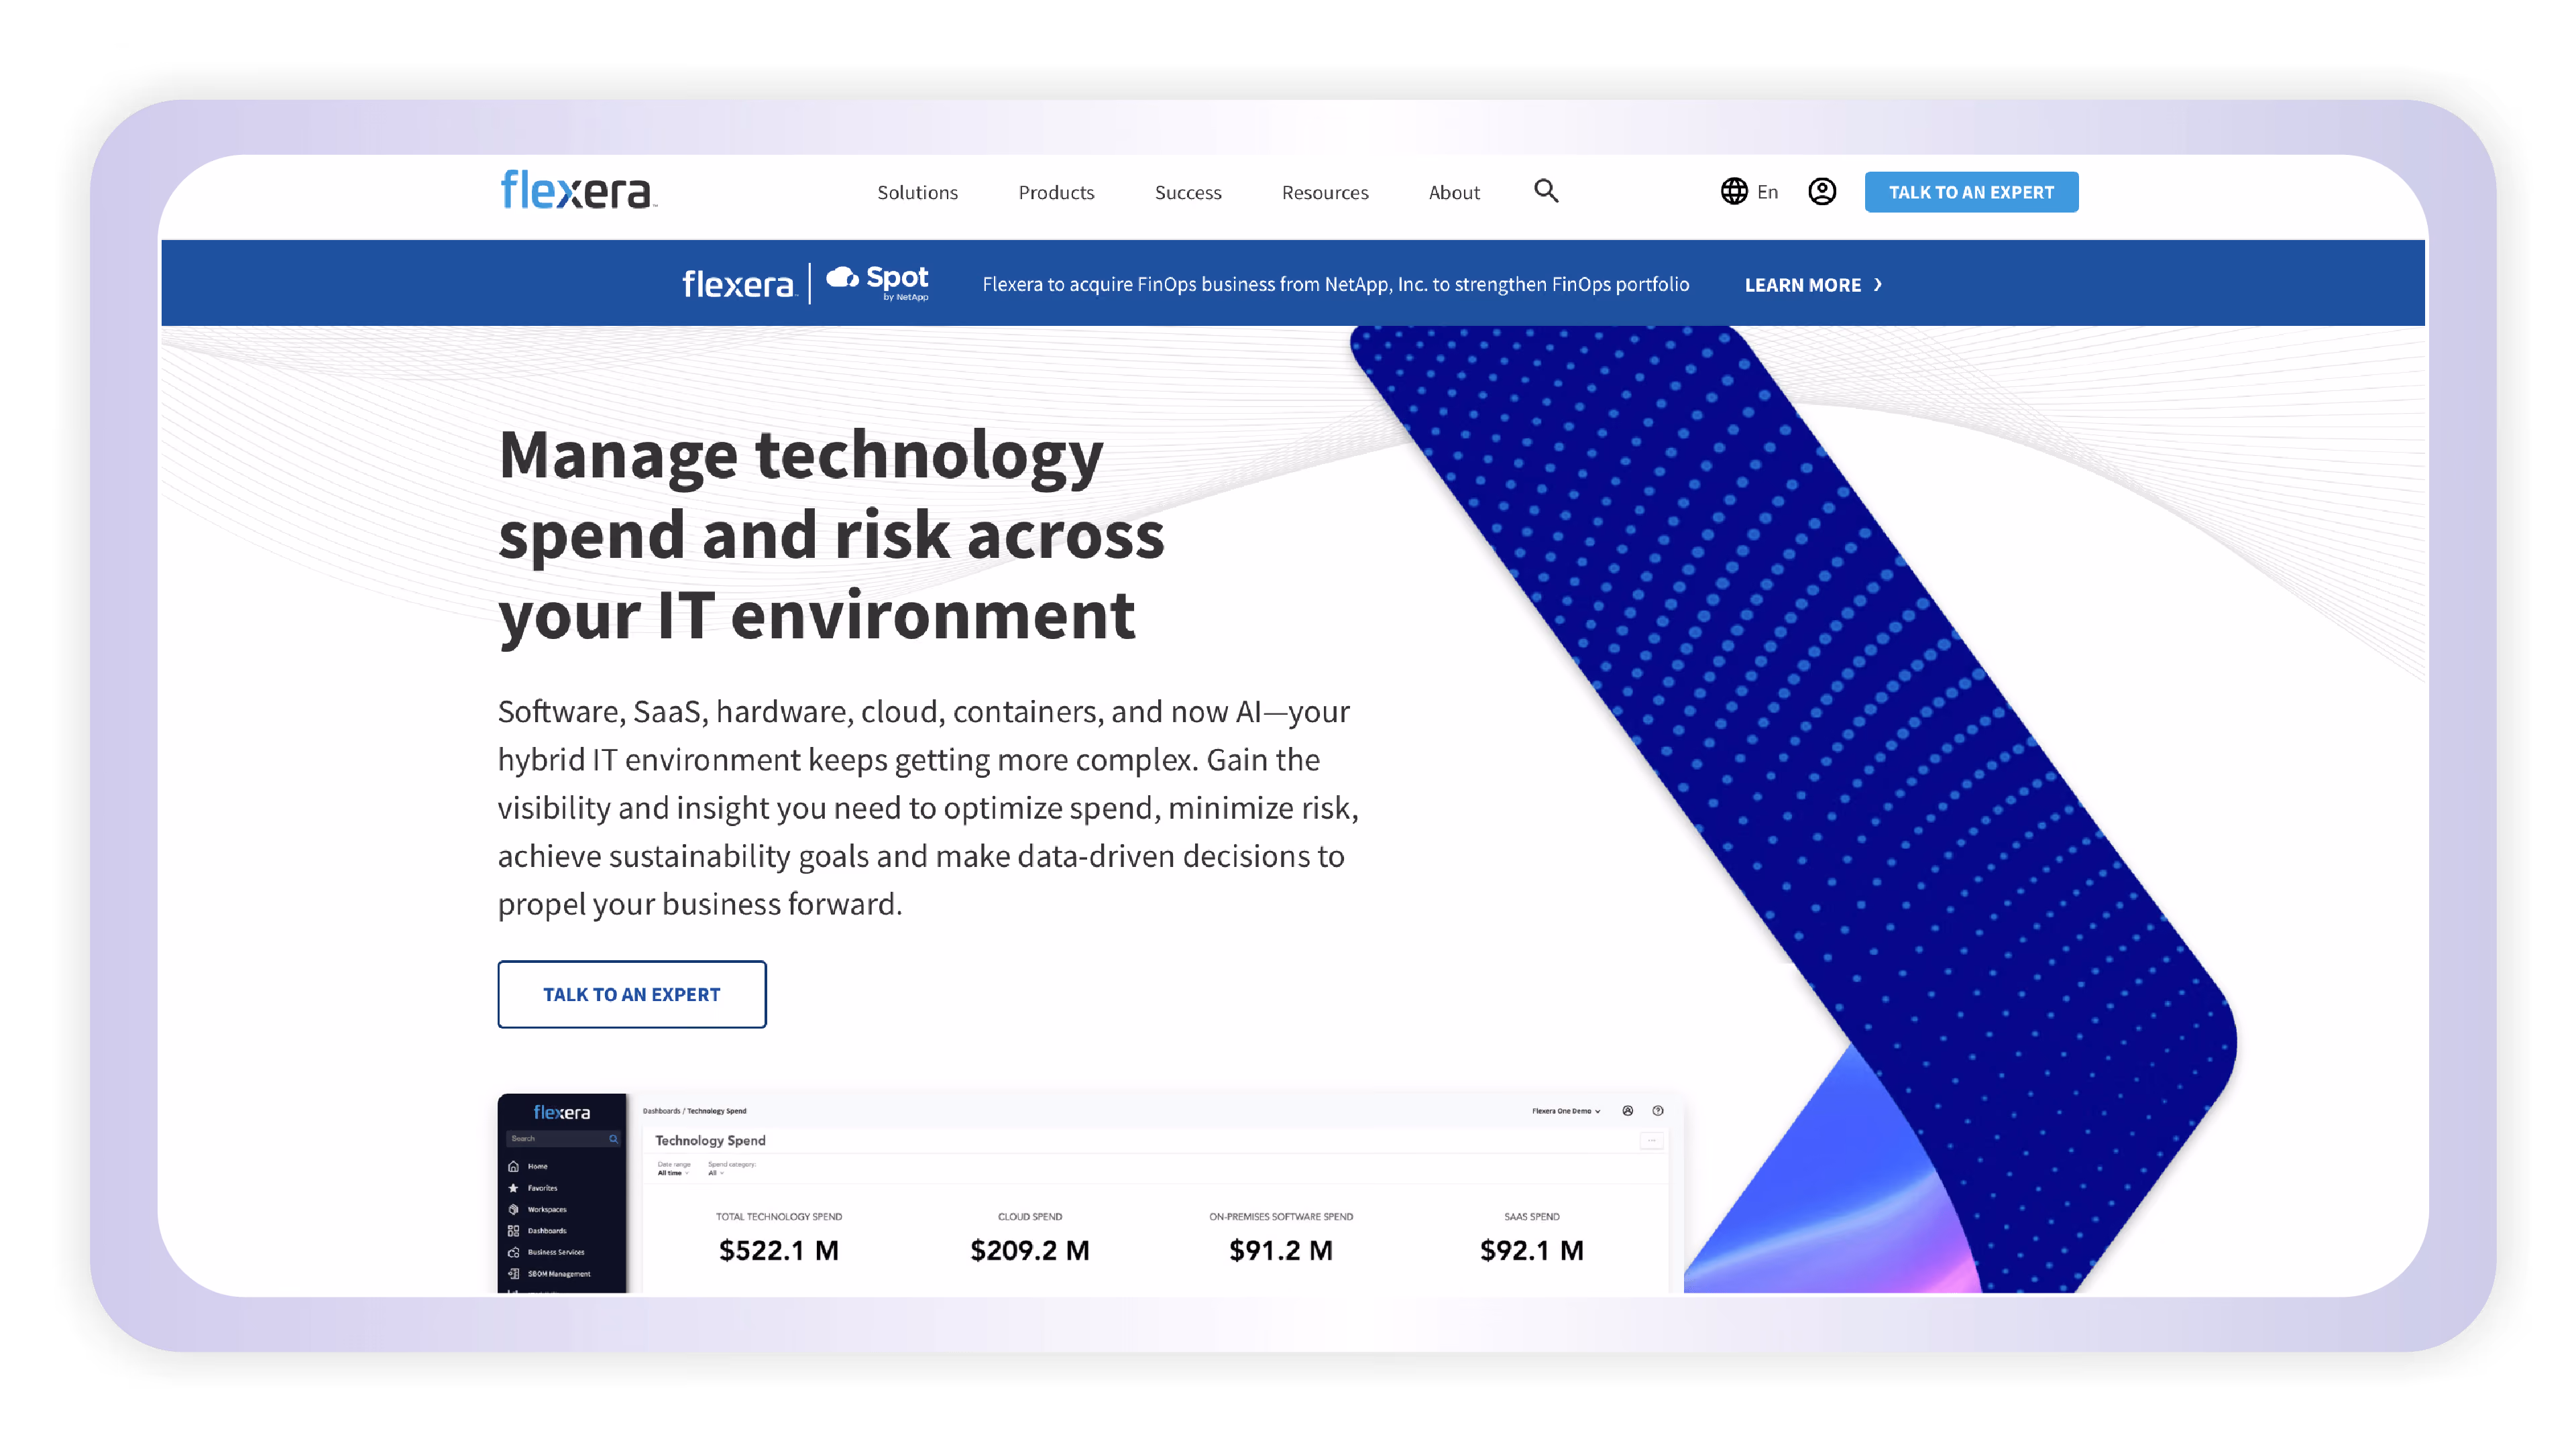Open the Spend category All dropdown
2576x1449 pixels.
[716, 1173]
